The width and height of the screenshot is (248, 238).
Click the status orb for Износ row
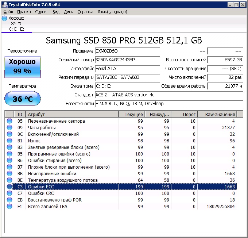[9, 141]
